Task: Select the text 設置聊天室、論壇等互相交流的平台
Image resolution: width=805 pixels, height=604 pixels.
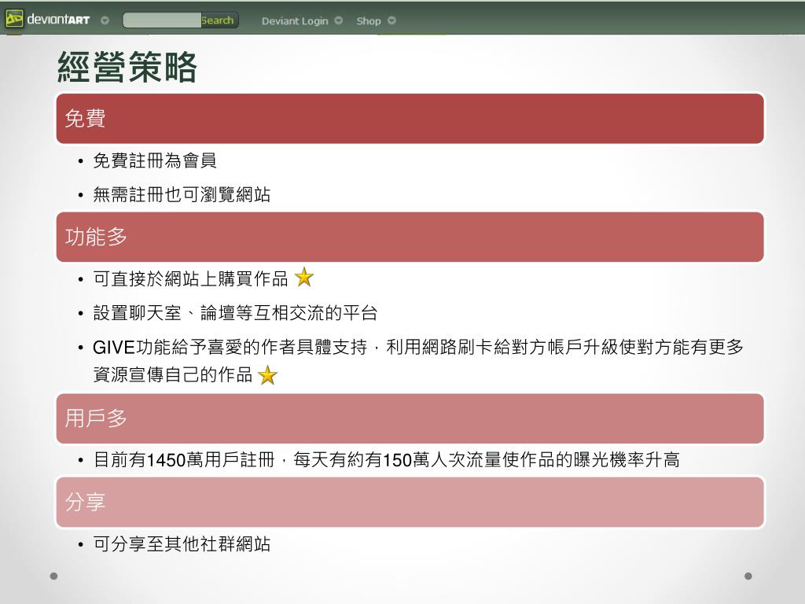Action: click(x=235, y=313)
